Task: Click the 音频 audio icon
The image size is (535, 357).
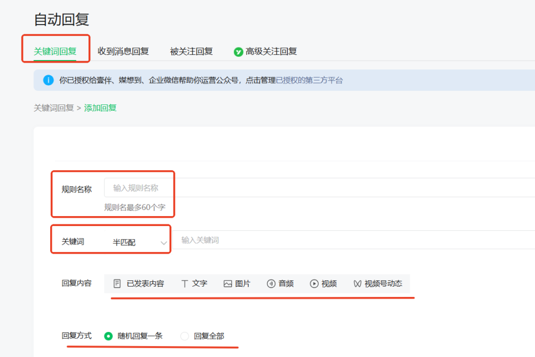Action: coord(271,284)
